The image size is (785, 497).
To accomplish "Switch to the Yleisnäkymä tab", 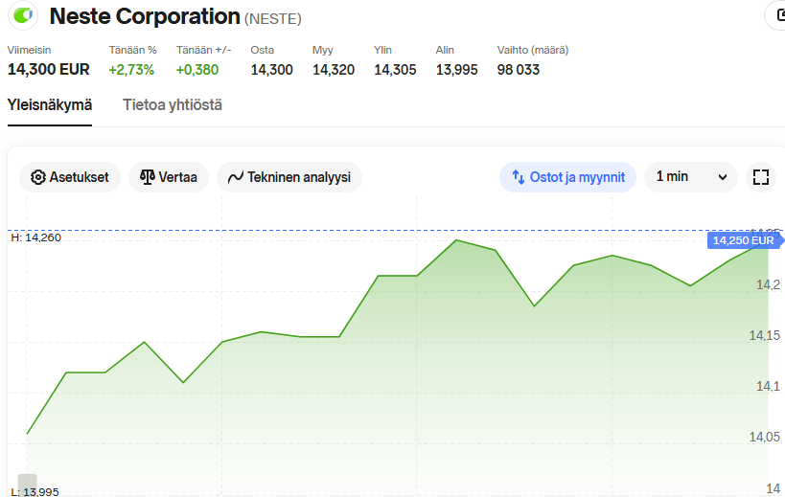I will pyautogui.click(x=50, y=105).
